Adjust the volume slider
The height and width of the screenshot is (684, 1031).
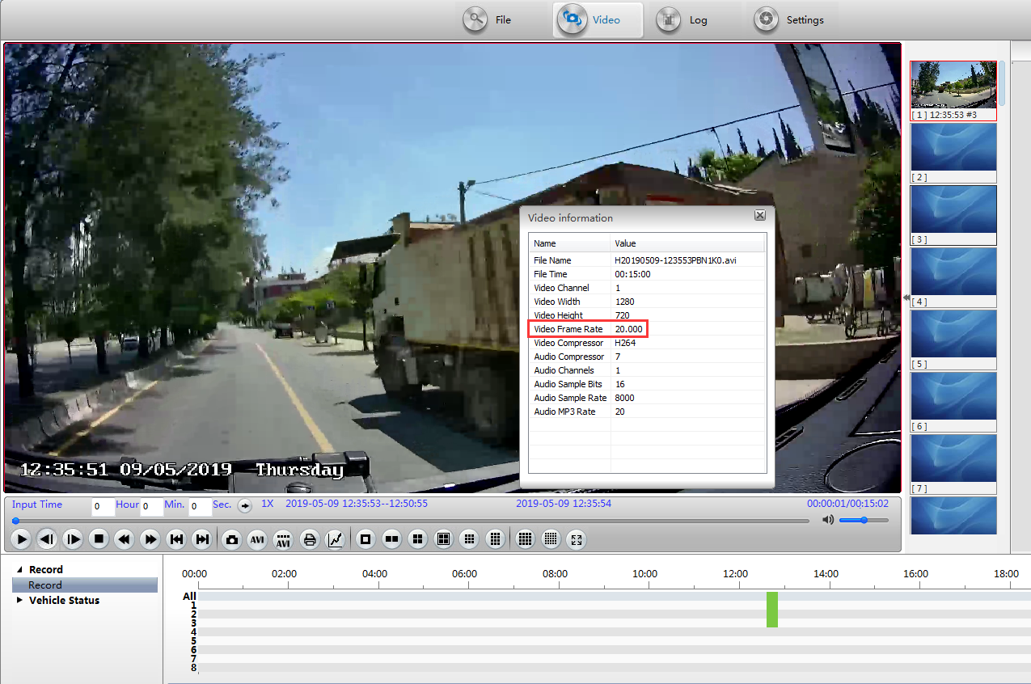coord(864,520)
